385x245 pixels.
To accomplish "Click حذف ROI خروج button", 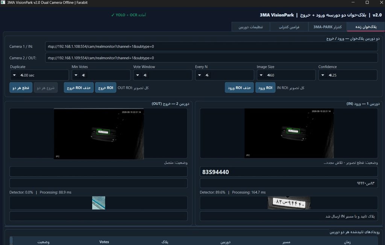I will (x=79, y=88).
